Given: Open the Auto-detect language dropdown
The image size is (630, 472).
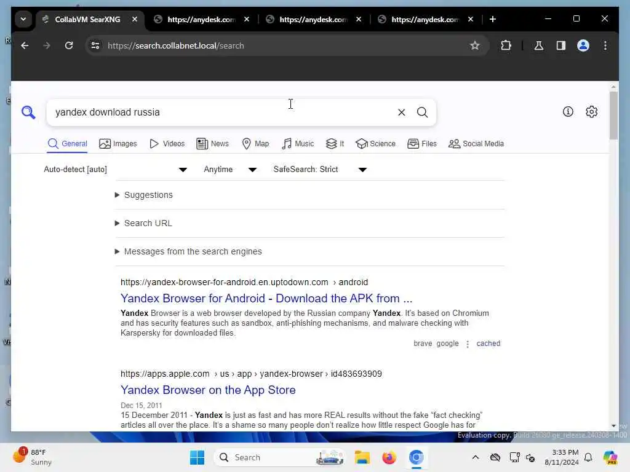Looking at the screenshot, I should (115, 170).
